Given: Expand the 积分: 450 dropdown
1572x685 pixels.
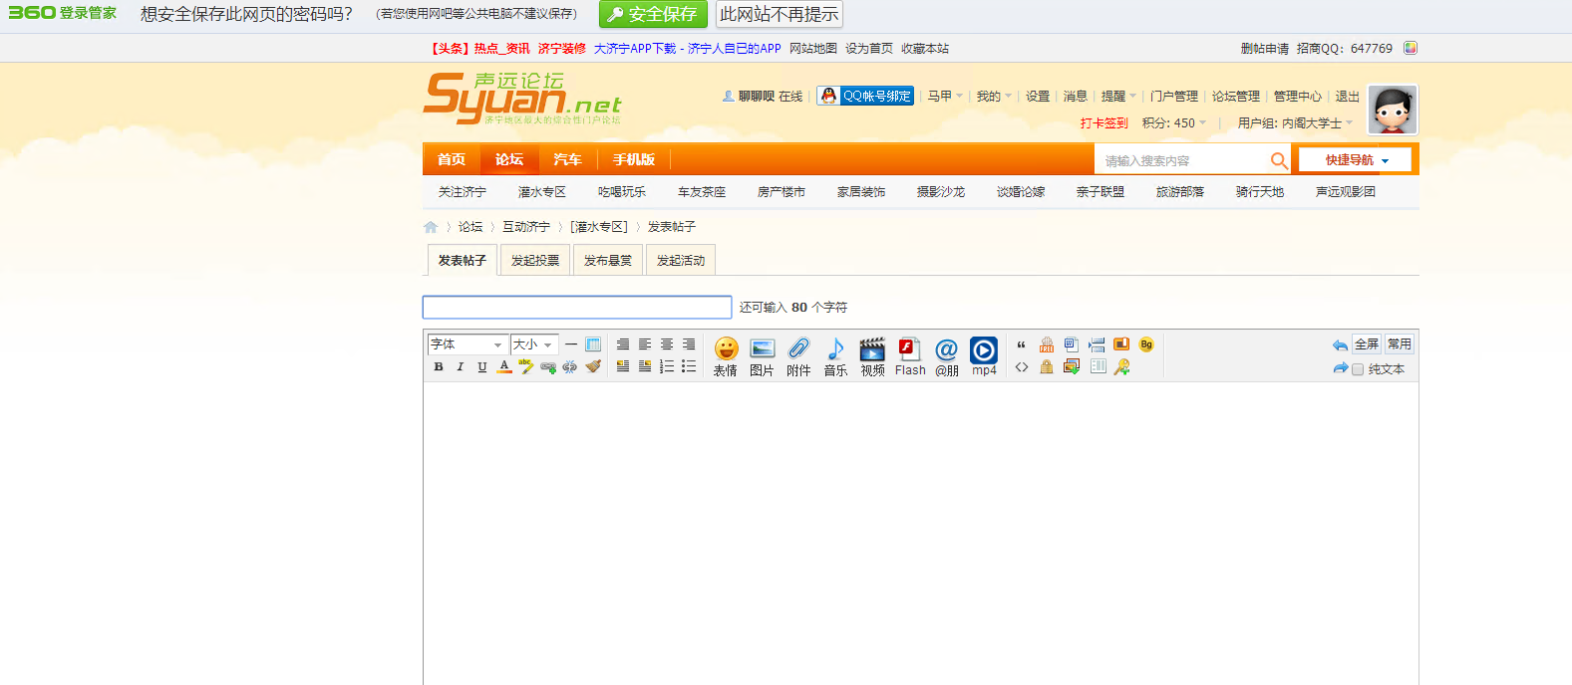Looking at the screenshot, I should click(1174, 123).
